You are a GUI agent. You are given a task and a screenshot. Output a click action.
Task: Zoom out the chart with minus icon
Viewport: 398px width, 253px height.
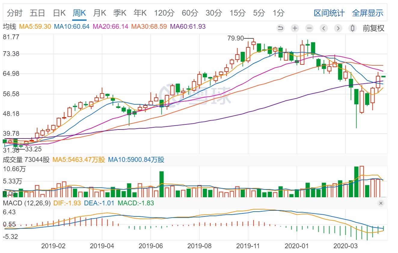(309, 28)
